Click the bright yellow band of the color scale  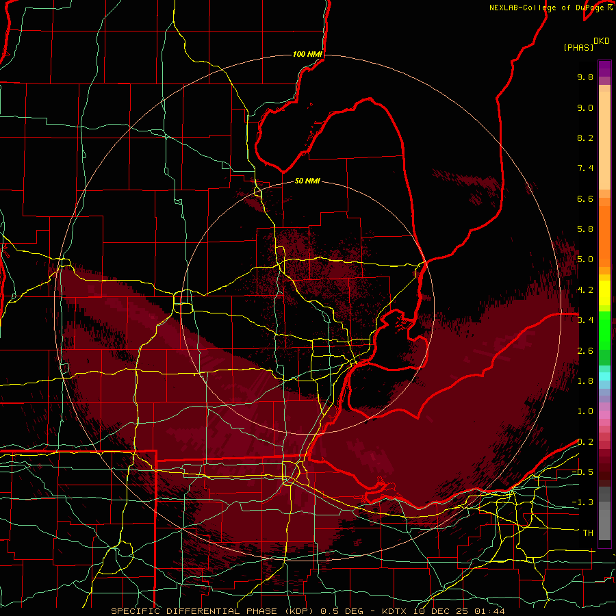pyautogui.click(x=604, y=293)
